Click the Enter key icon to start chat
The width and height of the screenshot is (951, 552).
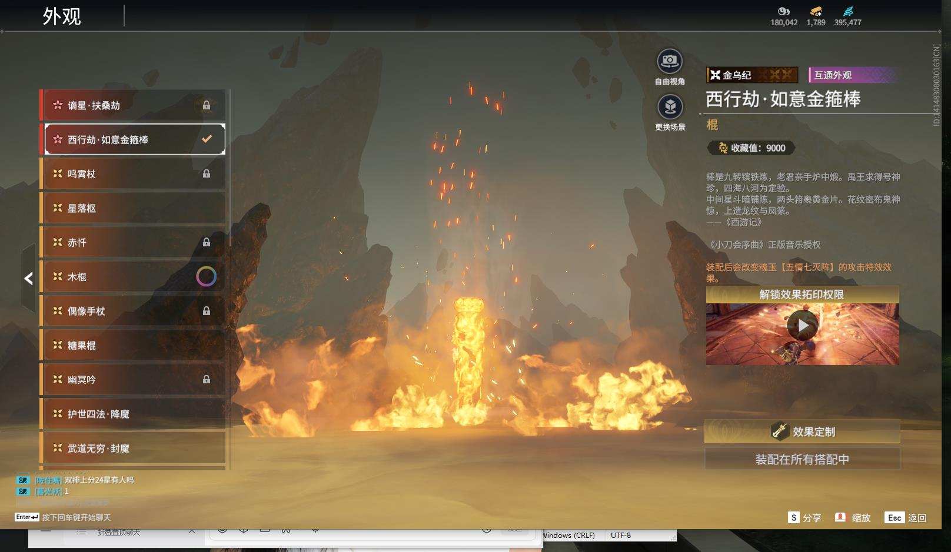point(27,517)
